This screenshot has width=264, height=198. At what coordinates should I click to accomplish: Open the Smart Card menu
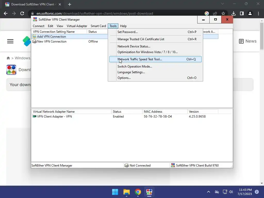point(98,26)
